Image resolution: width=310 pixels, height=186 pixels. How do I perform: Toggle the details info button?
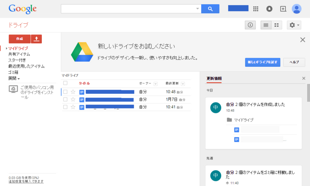tap(250, 25)
